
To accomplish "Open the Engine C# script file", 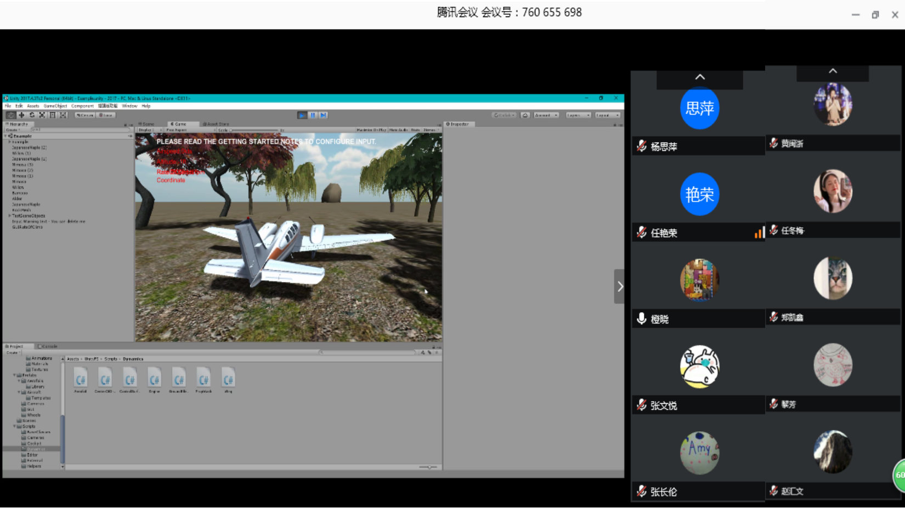I will pos(154,380).
